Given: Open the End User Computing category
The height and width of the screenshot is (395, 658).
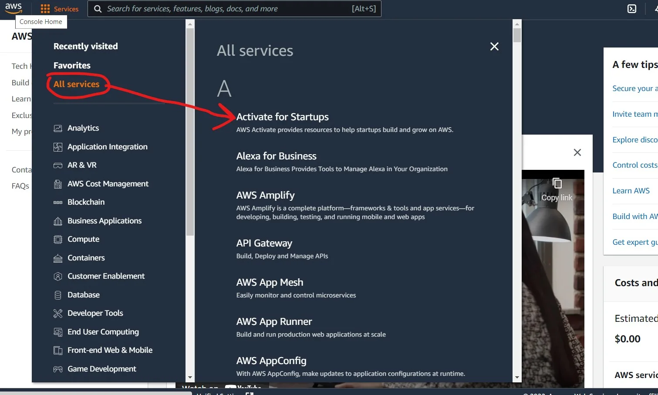Looking at the screenshot, I should pos(103,332).
